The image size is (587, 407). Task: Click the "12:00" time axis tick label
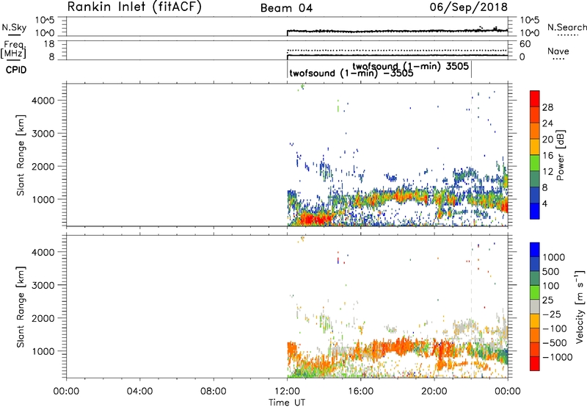(x=287, y=392)
